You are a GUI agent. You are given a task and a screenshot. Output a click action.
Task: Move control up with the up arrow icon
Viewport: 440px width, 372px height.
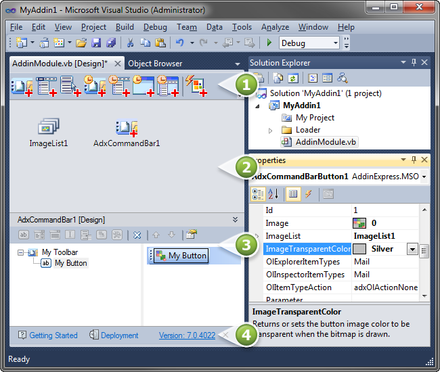[x=156, y=235]
